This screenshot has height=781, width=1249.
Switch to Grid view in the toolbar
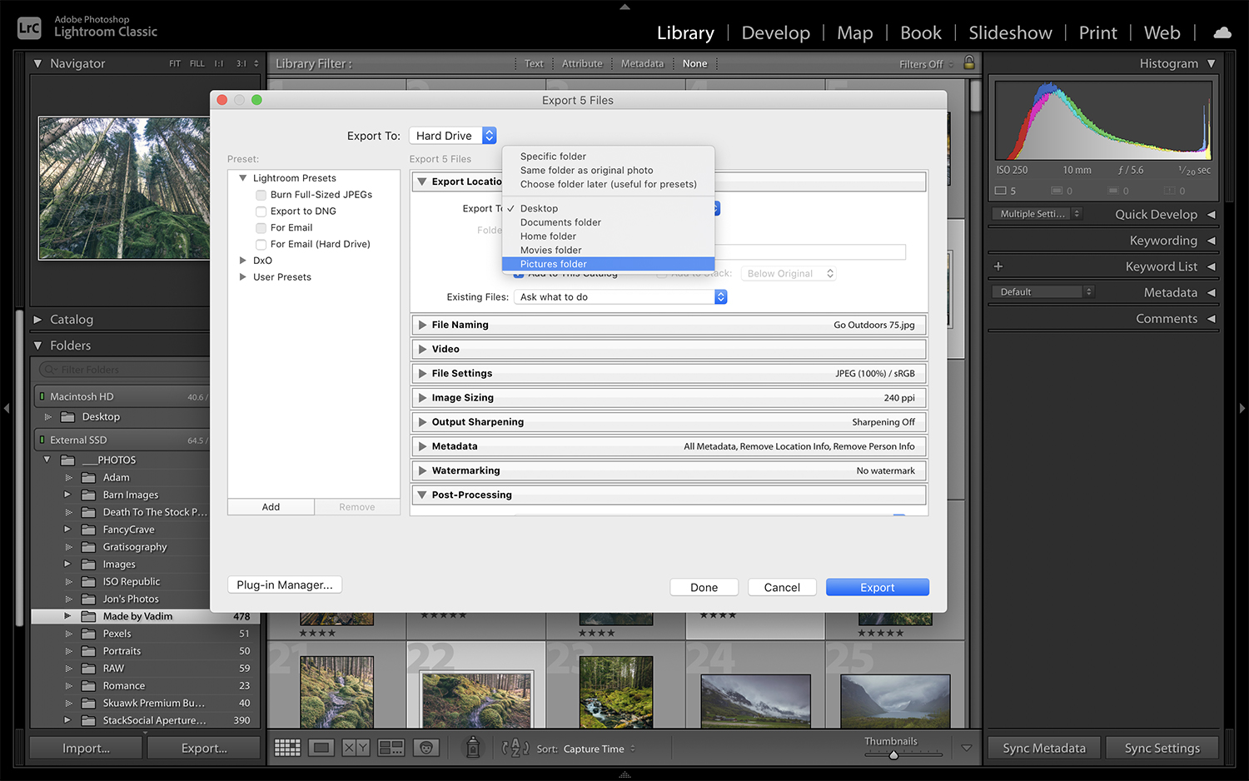click(x=287, y=748)
